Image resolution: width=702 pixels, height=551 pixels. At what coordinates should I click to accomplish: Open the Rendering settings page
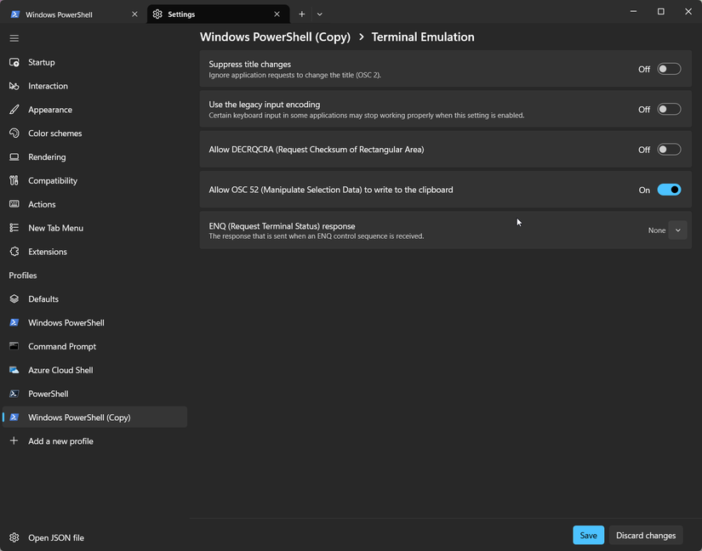[x=94, y=157]
